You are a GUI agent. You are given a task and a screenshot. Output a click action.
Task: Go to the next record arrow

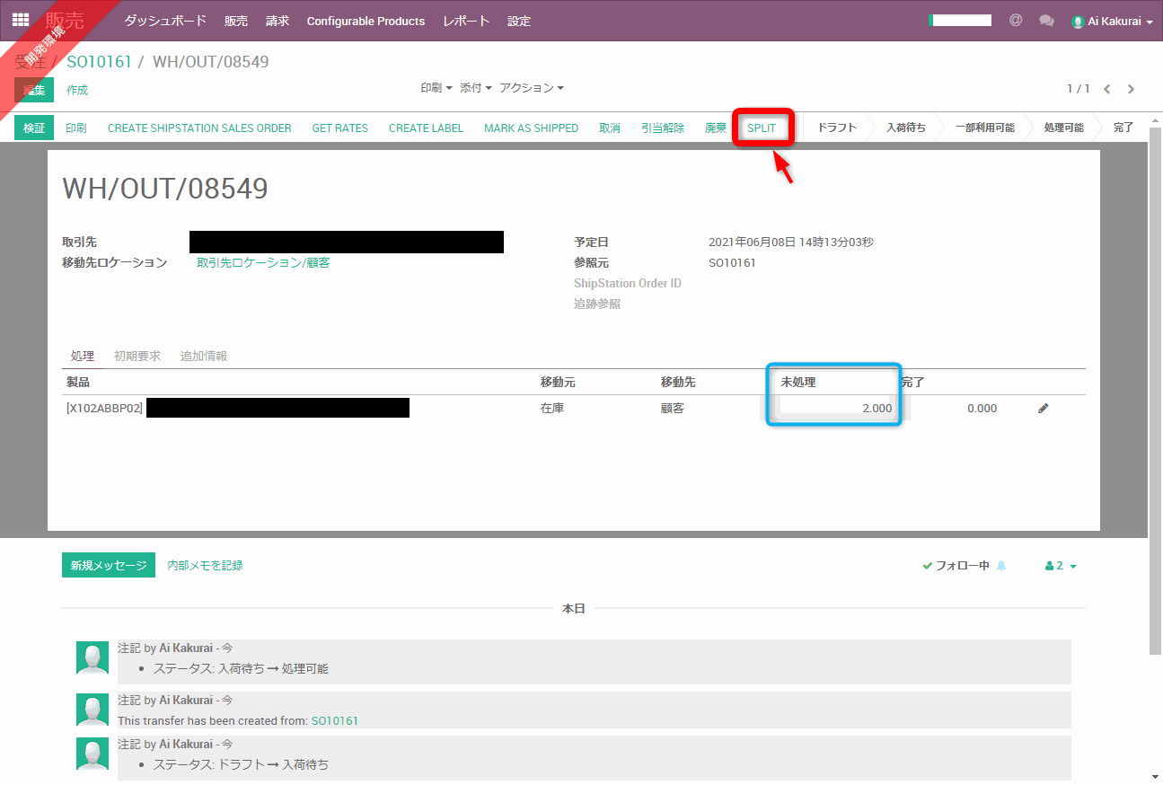(1131, 89)
